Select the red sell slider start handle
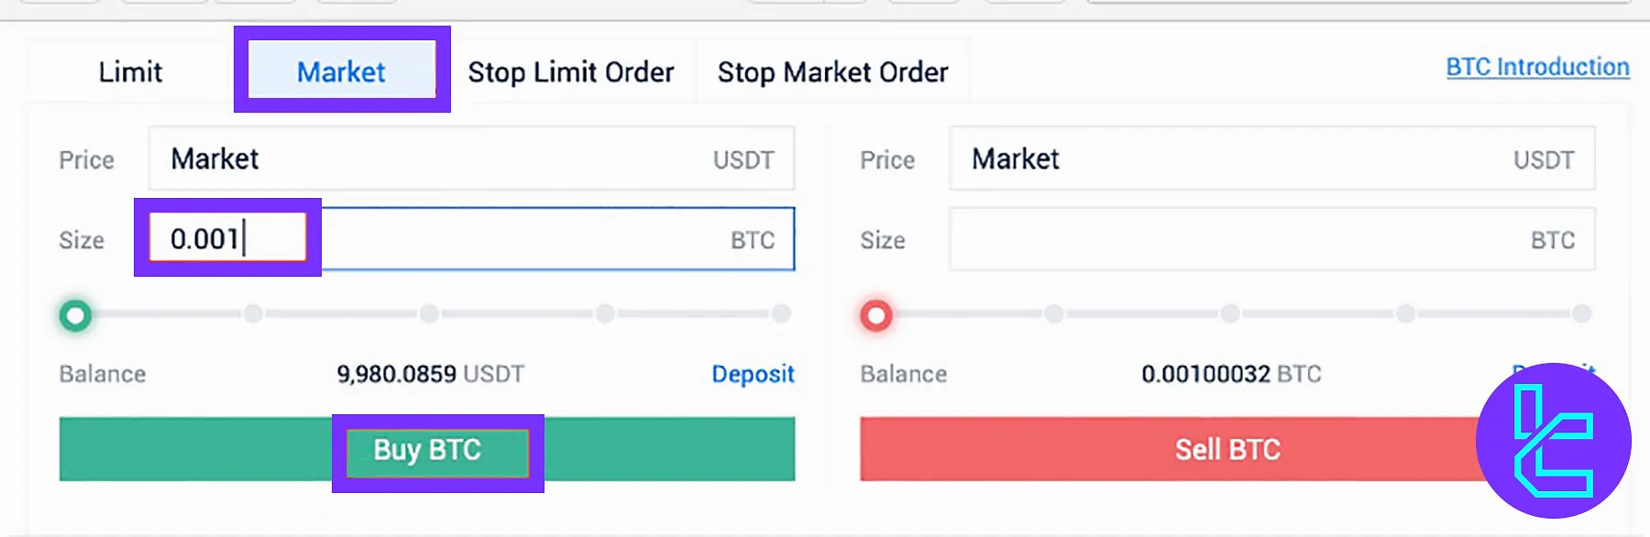The image size is (1650, 537). 876,316
